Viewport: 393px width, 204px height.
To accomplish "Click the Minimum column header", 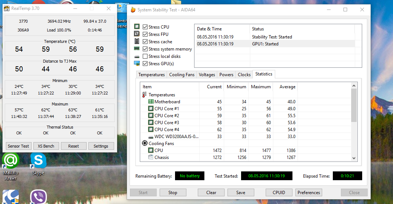I will coord(236,87).
